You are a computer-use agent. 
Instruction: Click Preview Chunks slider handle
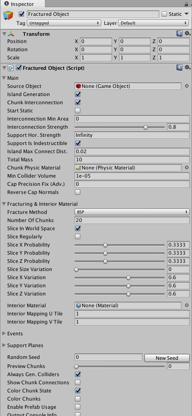76,367
